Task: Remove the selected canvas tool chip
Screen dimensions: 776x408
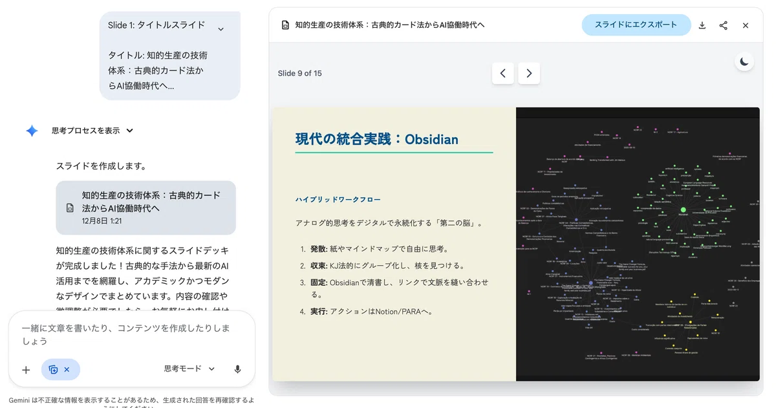Action: (67, 370)
